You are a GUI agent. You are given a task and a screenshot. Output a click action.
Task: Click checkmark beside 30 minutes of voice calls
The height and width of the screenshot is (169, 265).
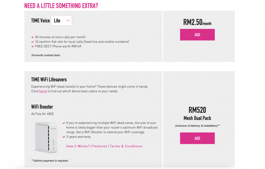click(33, 37)
